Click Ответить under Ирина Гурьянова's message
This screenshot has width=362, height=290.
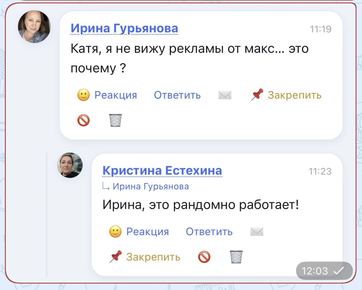177,95
